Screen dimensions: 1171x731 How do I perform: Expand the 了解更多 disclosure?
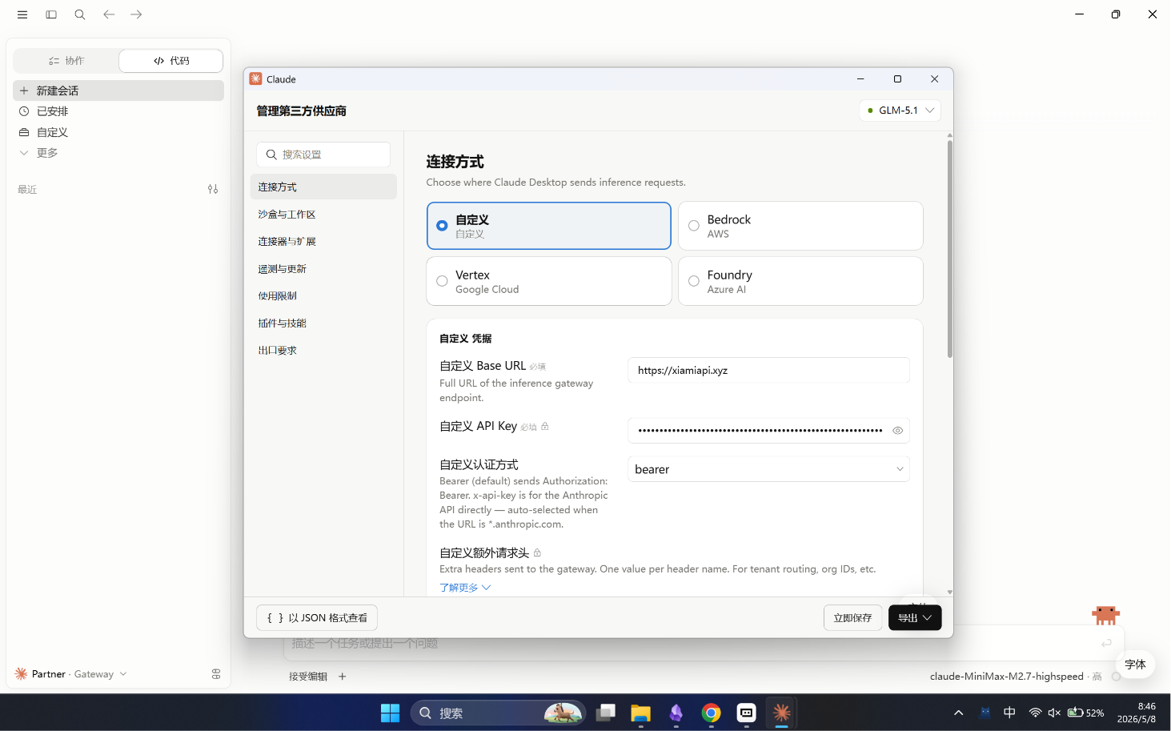coord(464,588)
